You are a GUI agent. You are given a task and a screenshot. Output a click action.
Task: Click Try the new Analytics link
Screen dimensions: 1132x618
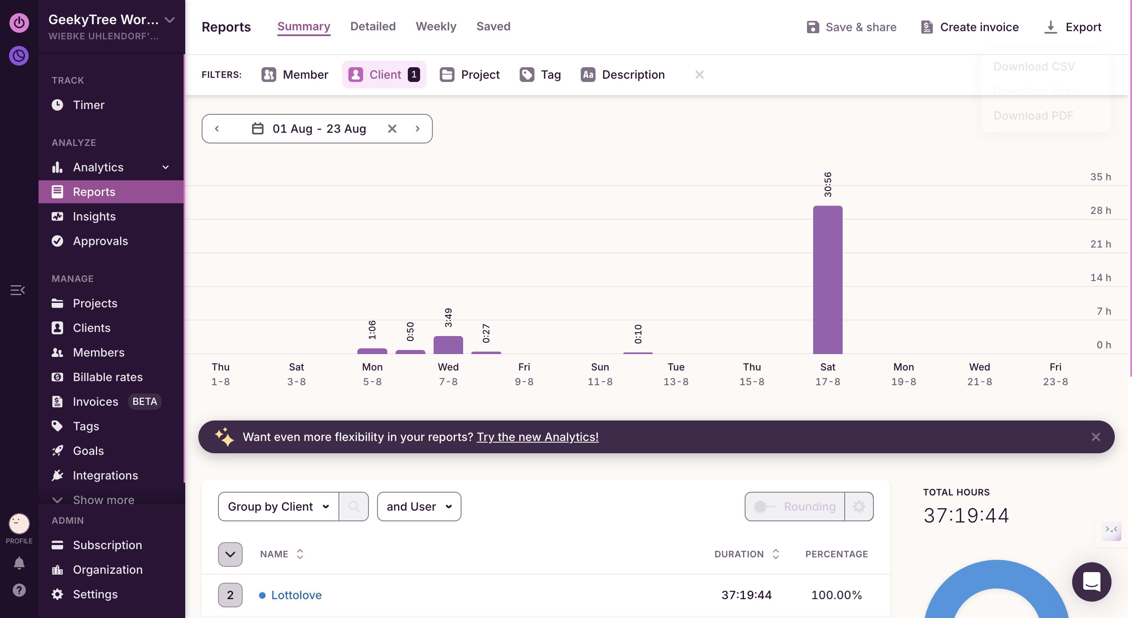click(x=537, y=437)
